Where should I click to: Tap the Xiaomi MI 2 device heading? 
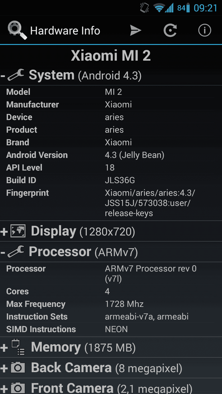[111, 55]
